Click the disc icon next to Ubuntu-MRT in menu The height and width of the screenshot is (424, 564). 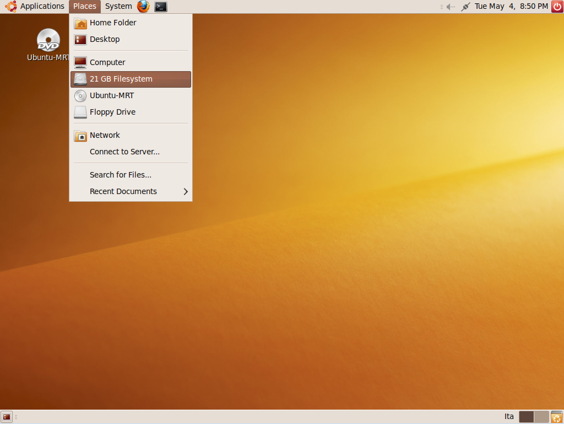[x=80, y=96]
